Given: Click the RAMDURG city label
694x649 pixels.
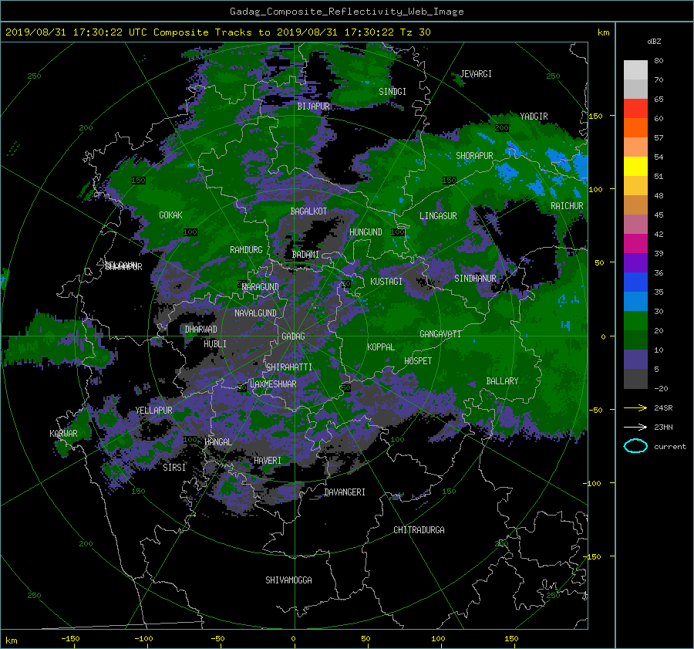Looking at the screenshot, I should (246, 250).
